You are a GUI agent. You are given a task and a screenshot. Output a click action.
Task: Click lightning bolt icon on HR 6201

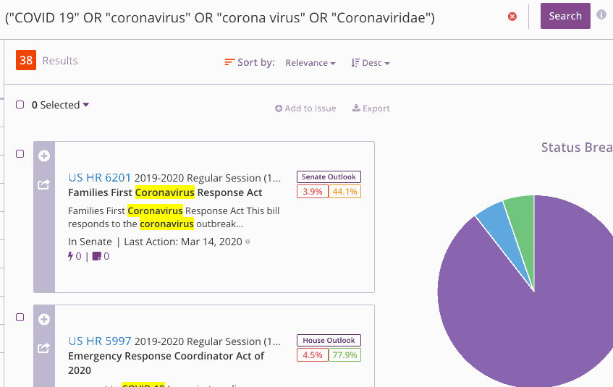click(x=71, y=256)
